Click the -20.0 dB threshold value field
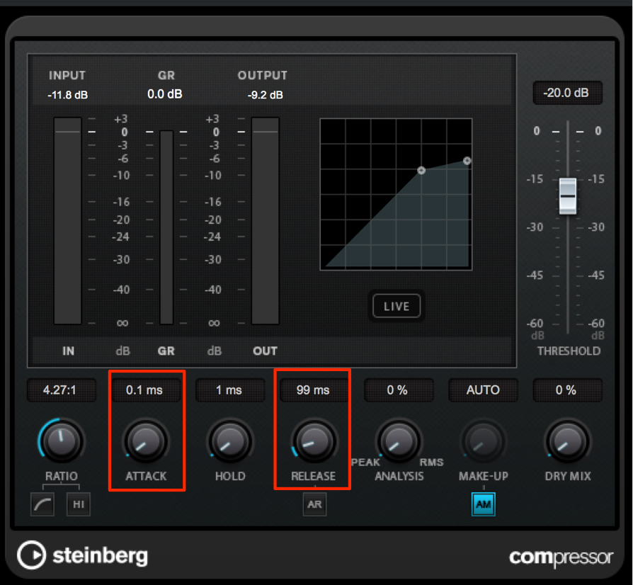 coord(568,93)
